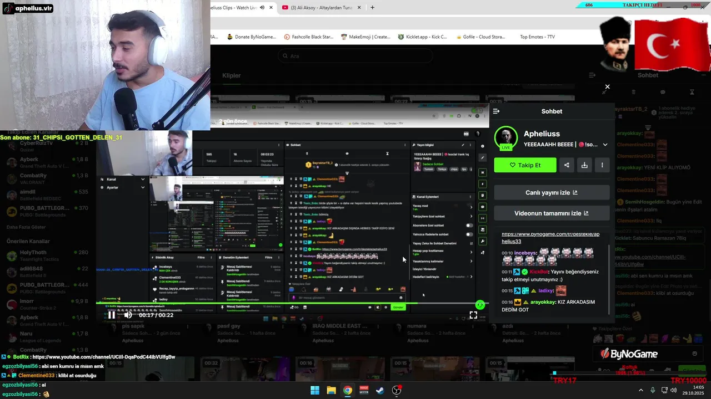Open the Naru League of Legends channel
The height and width of the screenshot is (399, 711).
[x=47, y=337]
